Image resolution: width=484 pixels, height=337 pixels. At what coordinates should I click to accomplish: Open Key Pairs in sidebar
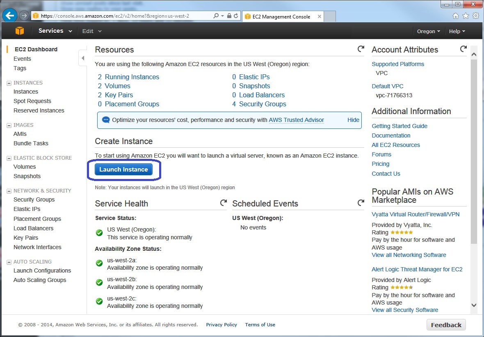[25, 238]
